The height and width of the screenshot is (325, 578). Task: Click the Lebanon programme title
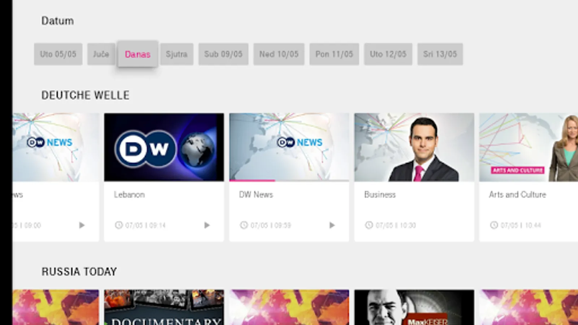(x=129, y=195)
